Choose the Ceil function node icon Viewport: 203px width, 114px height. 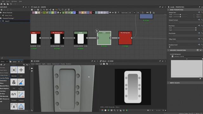[x=14, y=106]
